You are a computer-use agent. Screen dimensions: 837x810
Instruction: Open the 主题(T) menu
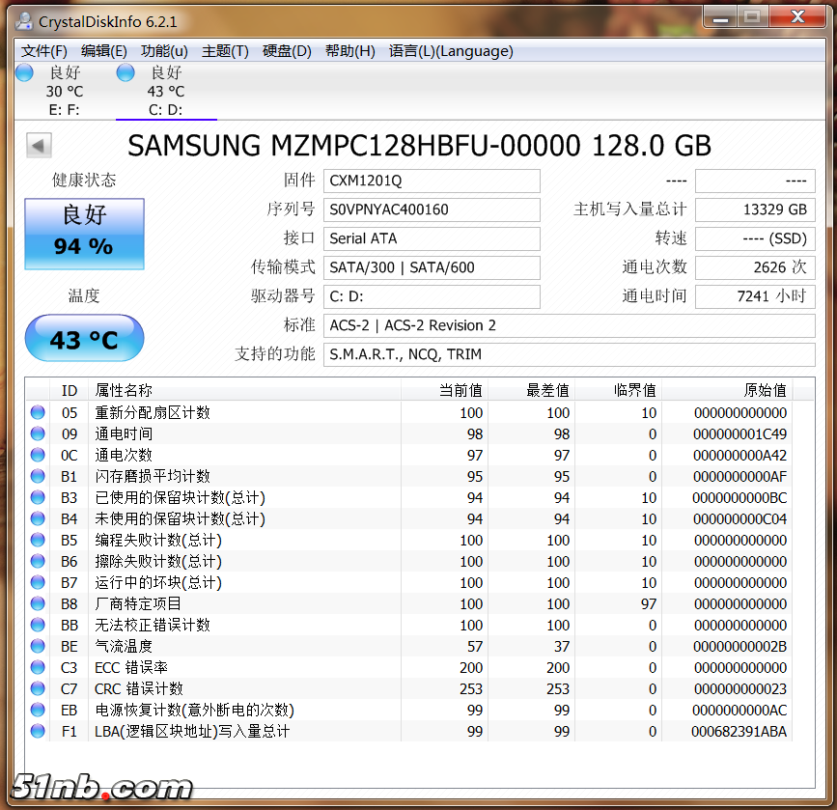pos(225,51)
